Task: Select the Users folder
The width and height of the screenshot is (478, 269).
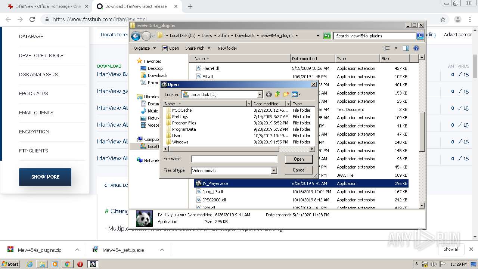Action: click(x=177, y=136)
